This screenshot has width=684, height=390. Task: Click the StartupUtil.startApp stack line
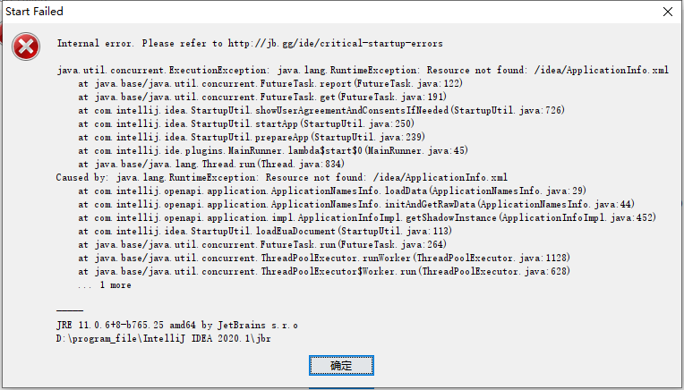point(246,124)
